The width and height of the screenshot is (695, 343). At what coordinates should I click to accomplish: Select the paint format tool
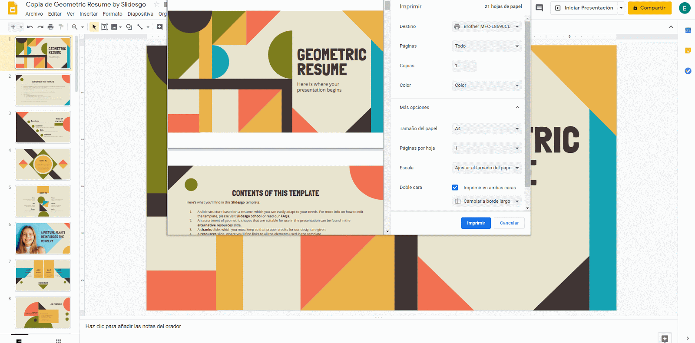61,27
